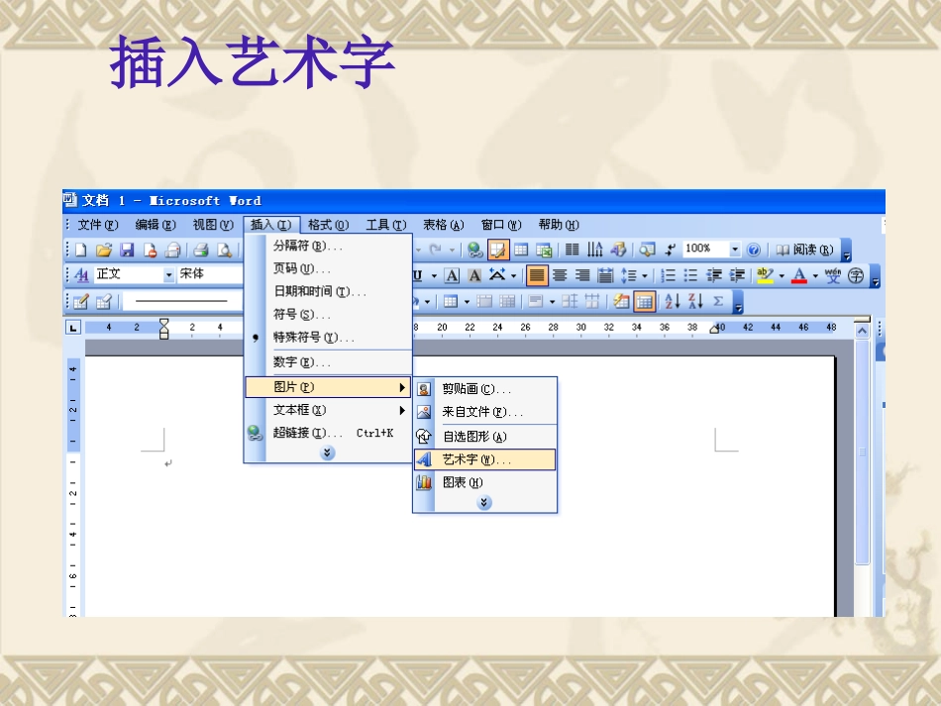This screenshot has height=706, width=941.
Task: Expand the 图片 submenu double-chevron
Action: pyautogui.click(x=483, y=503)
